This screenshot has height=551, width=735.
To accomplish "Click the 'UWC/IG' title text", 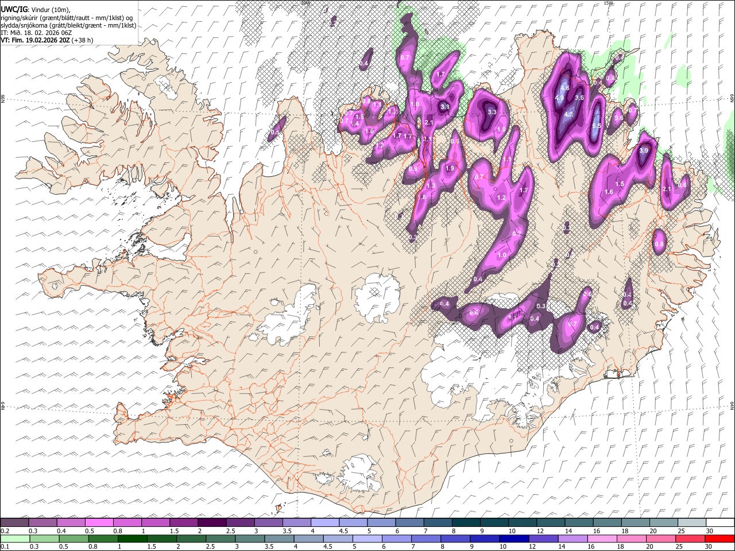I will (14, 10).
